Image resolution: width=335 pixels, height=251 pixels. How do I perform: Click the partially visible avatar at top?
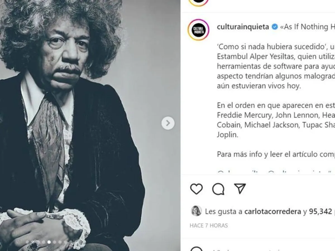(x=198, y=2)
